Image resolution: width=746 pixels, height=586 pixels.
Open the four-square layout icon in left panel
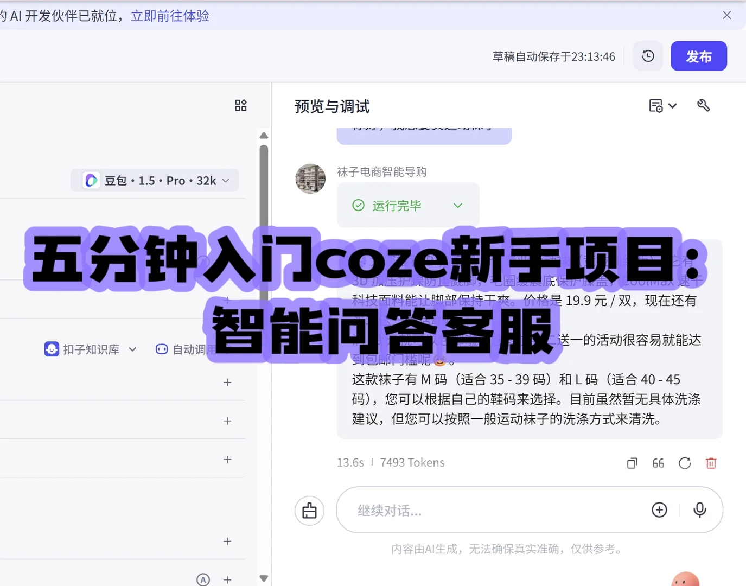pos(241,105)
